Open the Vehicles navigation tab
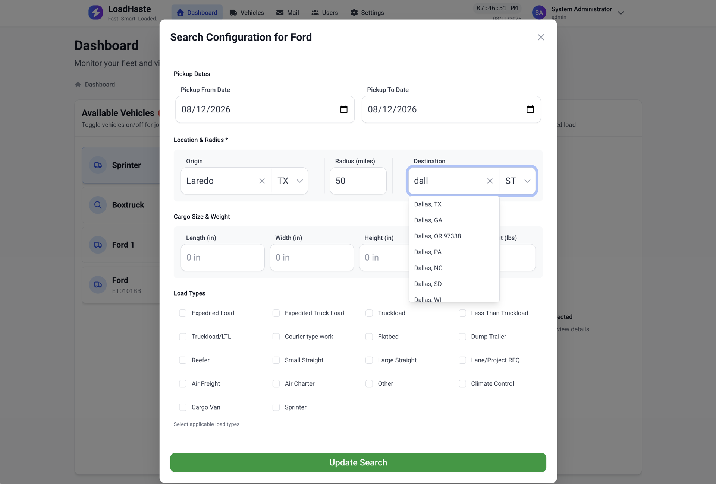Viewport: 716px width, 484px height. pos(247,13)
